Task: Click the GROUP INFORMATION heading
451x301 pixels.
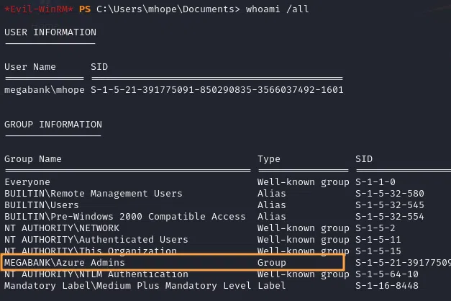Action: click(x=53, y=125)
